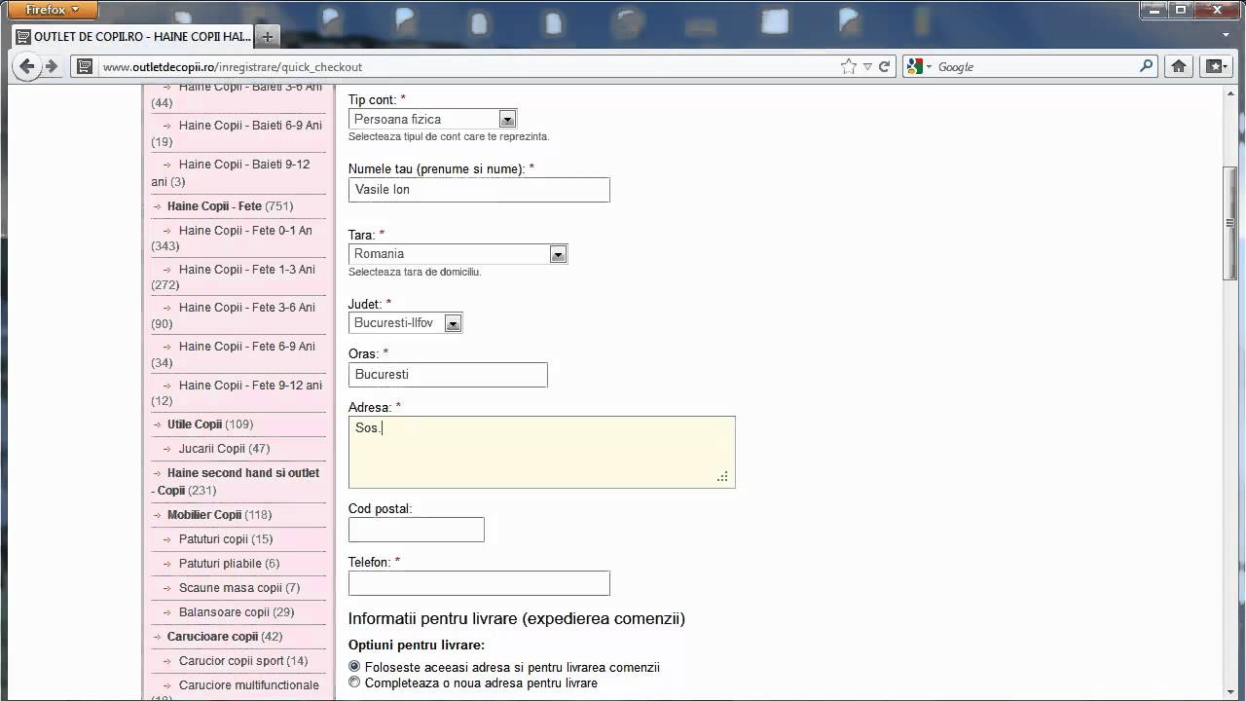Open the Google search engine selector
1246x701 pixels.
click(x=919, y=66)
